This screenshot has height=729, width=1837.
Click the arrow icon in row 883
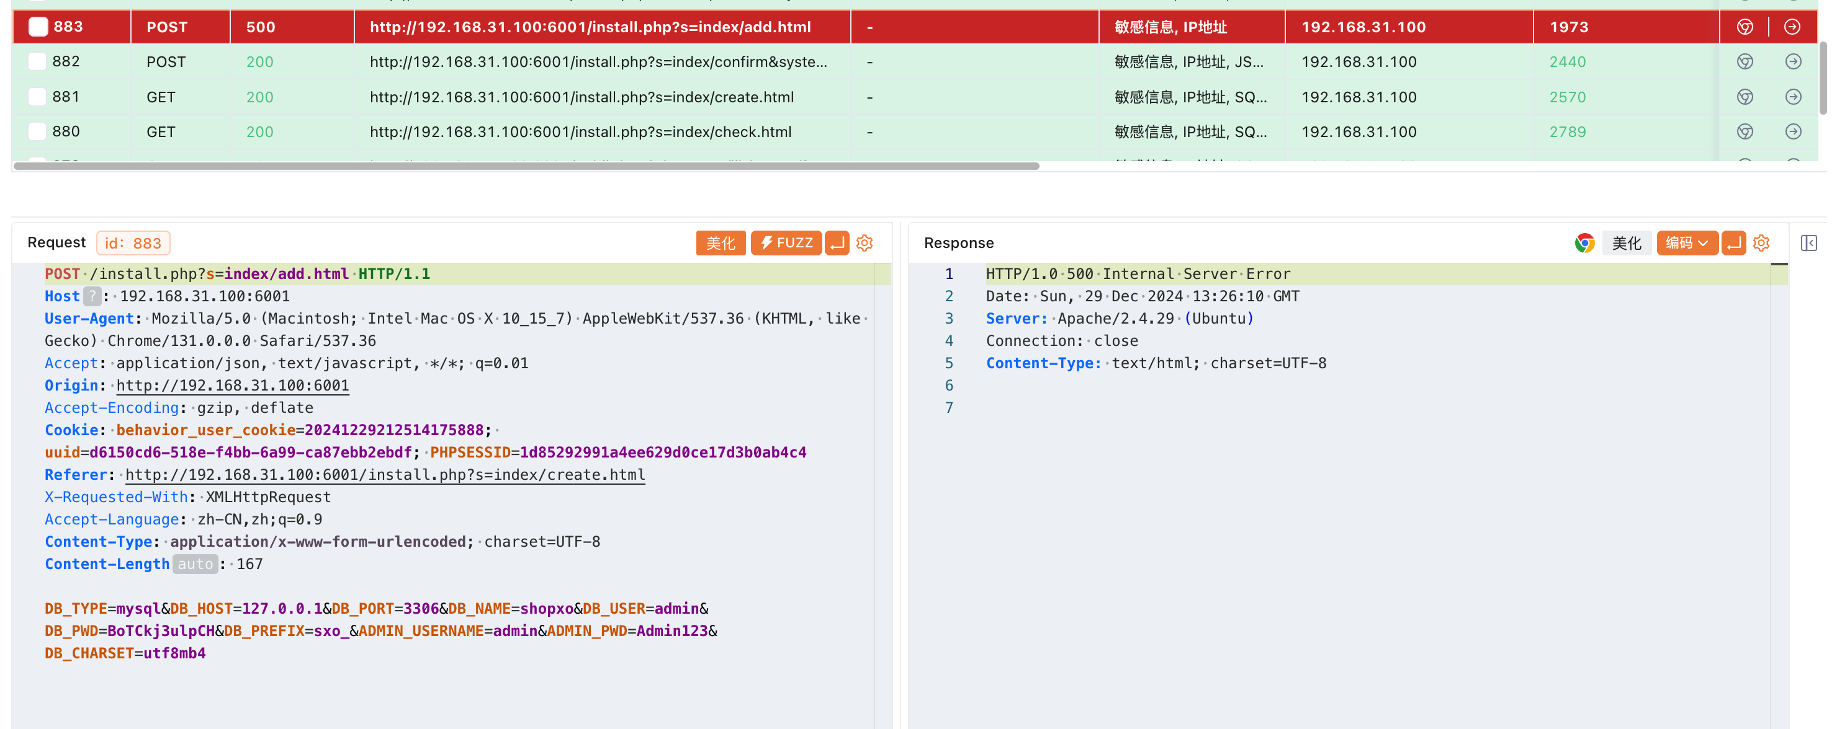[1792, 27]
